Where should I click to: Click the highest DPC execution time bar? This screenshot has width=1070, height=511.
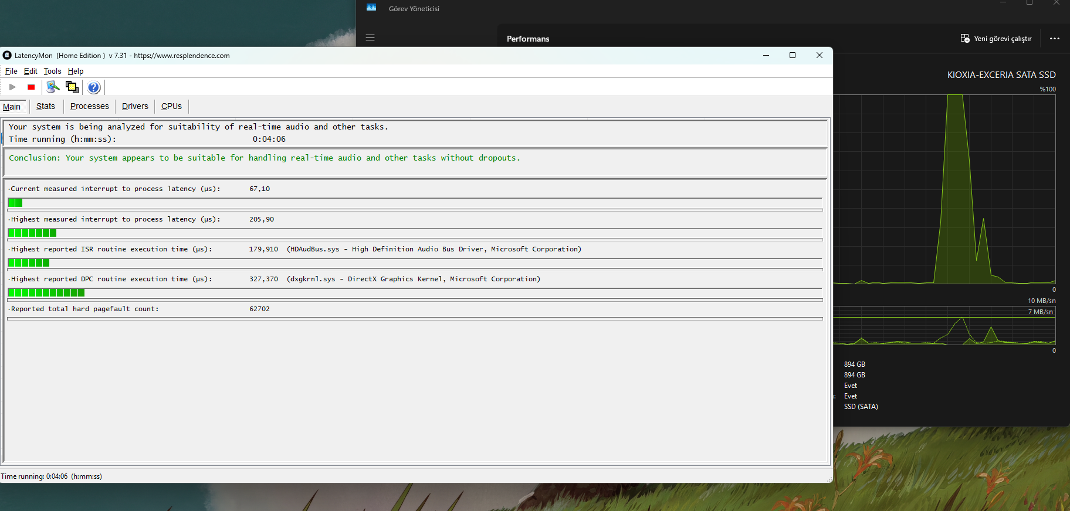click(x=415, y=292)
